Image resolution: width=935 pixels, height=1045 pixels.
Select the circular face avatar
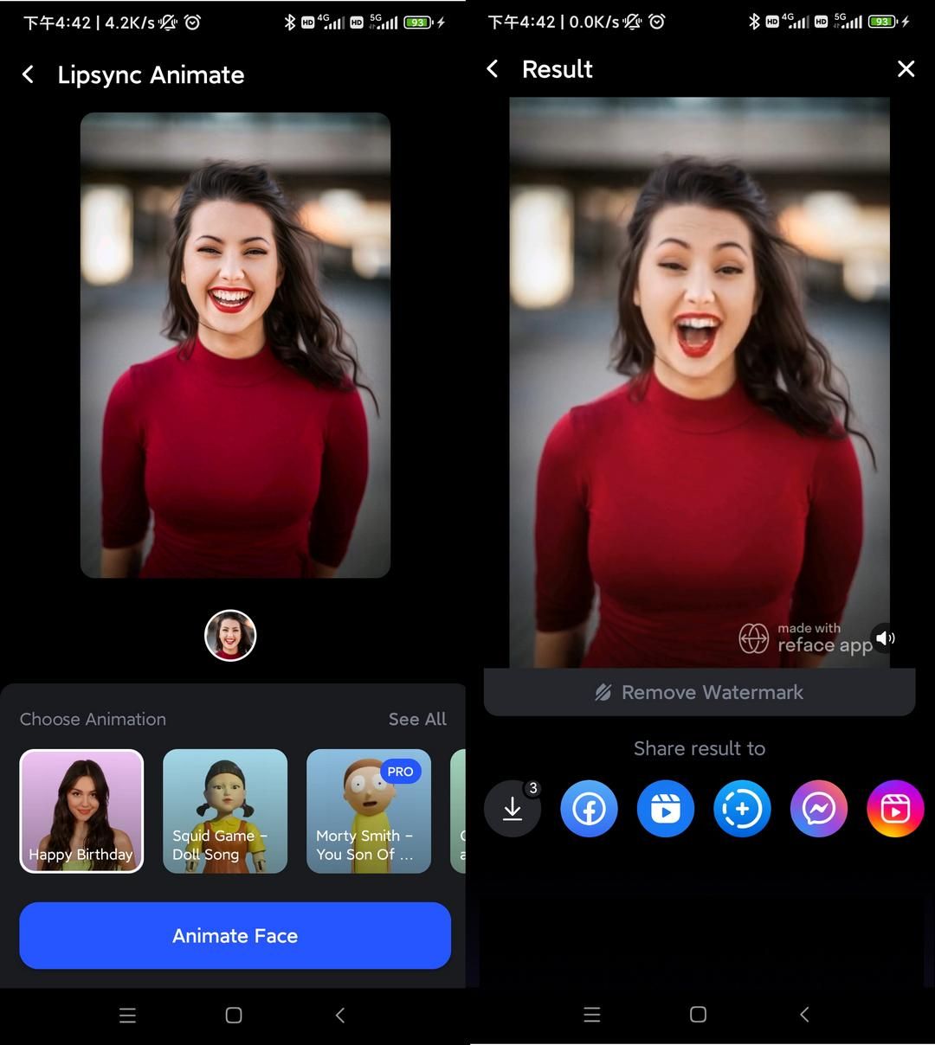(x=230, y=636)
